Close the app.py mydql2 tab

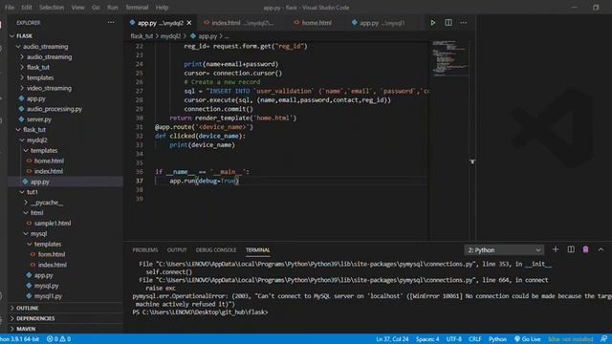click(189, 23)
